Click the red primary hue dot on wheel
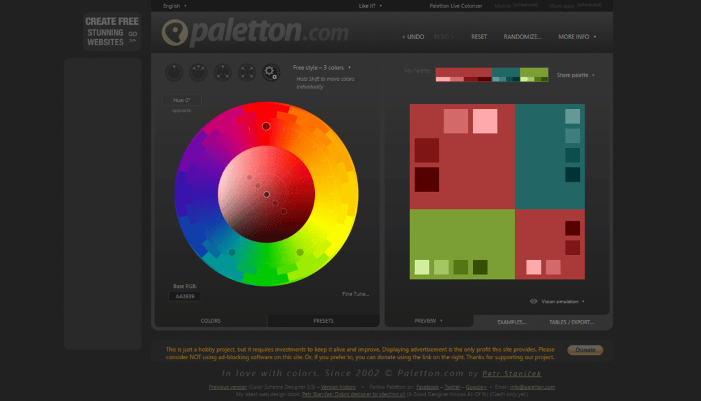 click(x=266, y=126)
